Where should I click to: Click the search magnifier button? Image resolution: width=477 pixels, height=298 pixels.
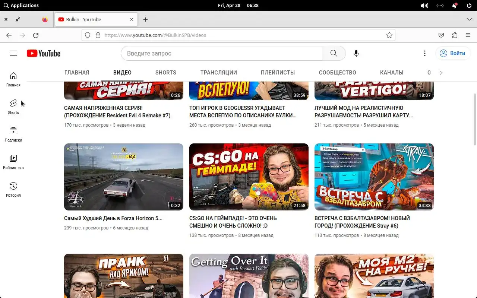334,53
